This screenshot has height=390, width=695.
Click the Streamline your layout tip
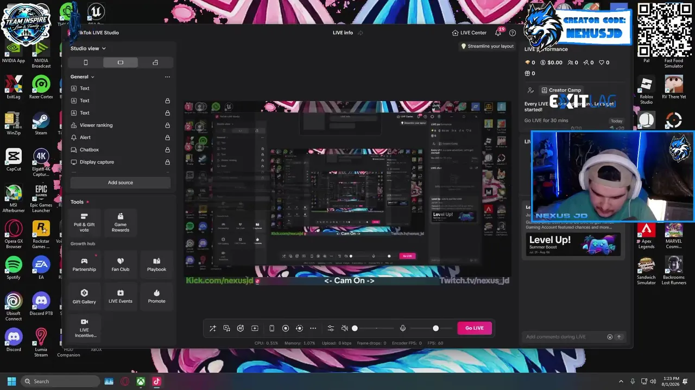tap(487, 46)
